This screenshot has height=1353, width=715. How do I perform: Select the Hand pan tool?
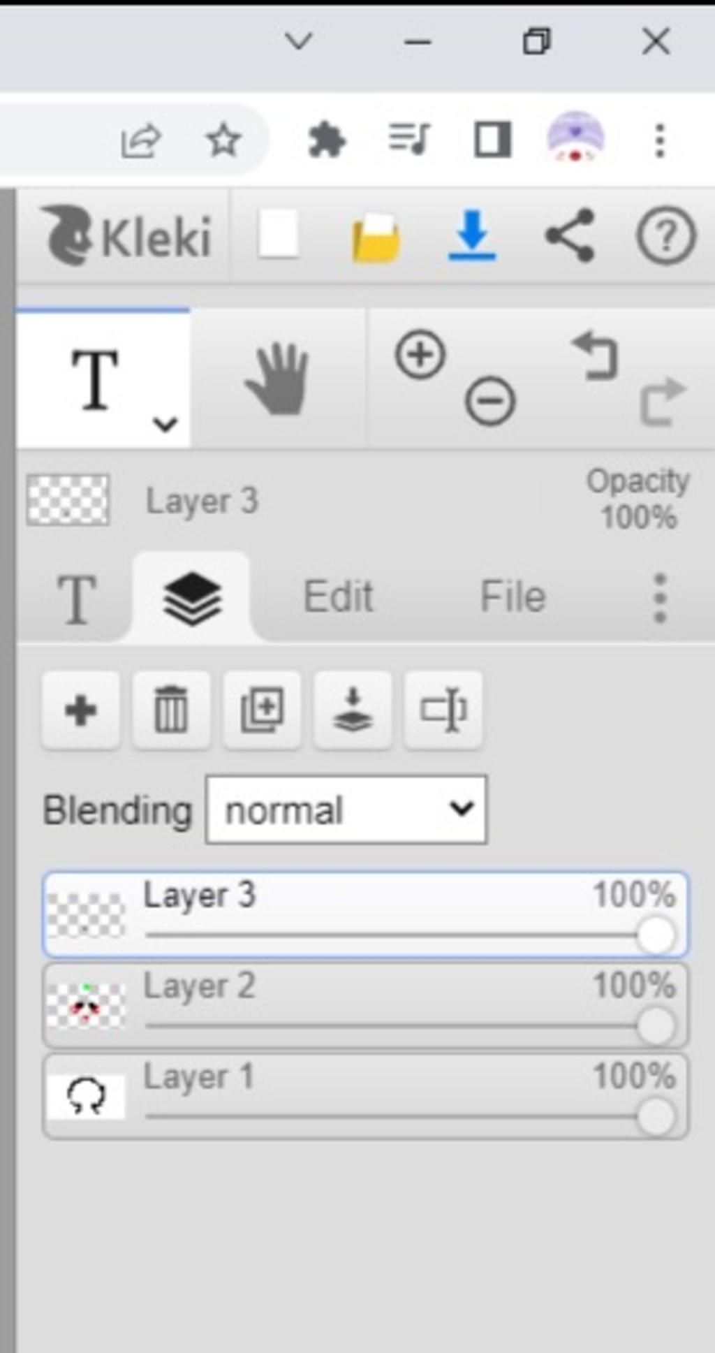click(x=277, y=379)
